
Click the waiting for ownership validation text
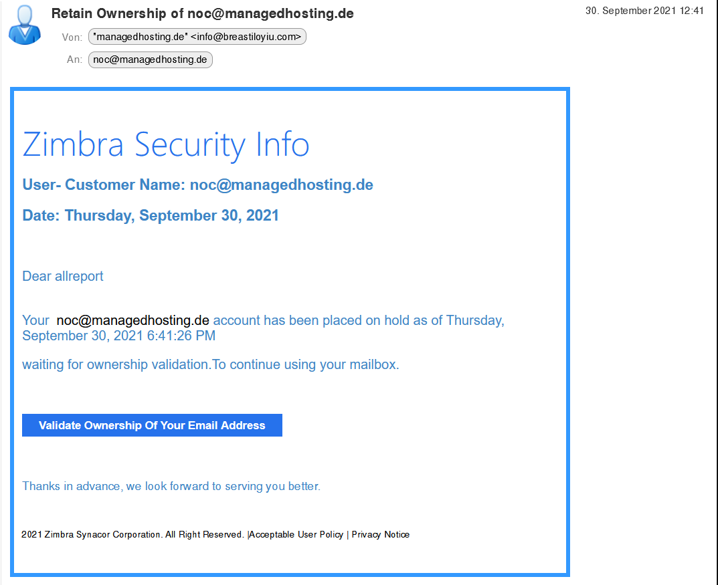pyautogui.click(x=211, y=364)
